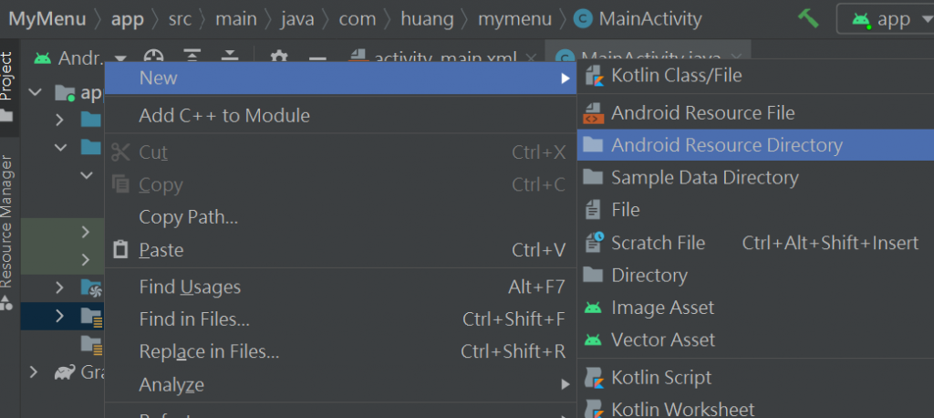Click the Kotlin Script icon
The width and height of the screenshot is (934, 418).
tap(594, 378)
